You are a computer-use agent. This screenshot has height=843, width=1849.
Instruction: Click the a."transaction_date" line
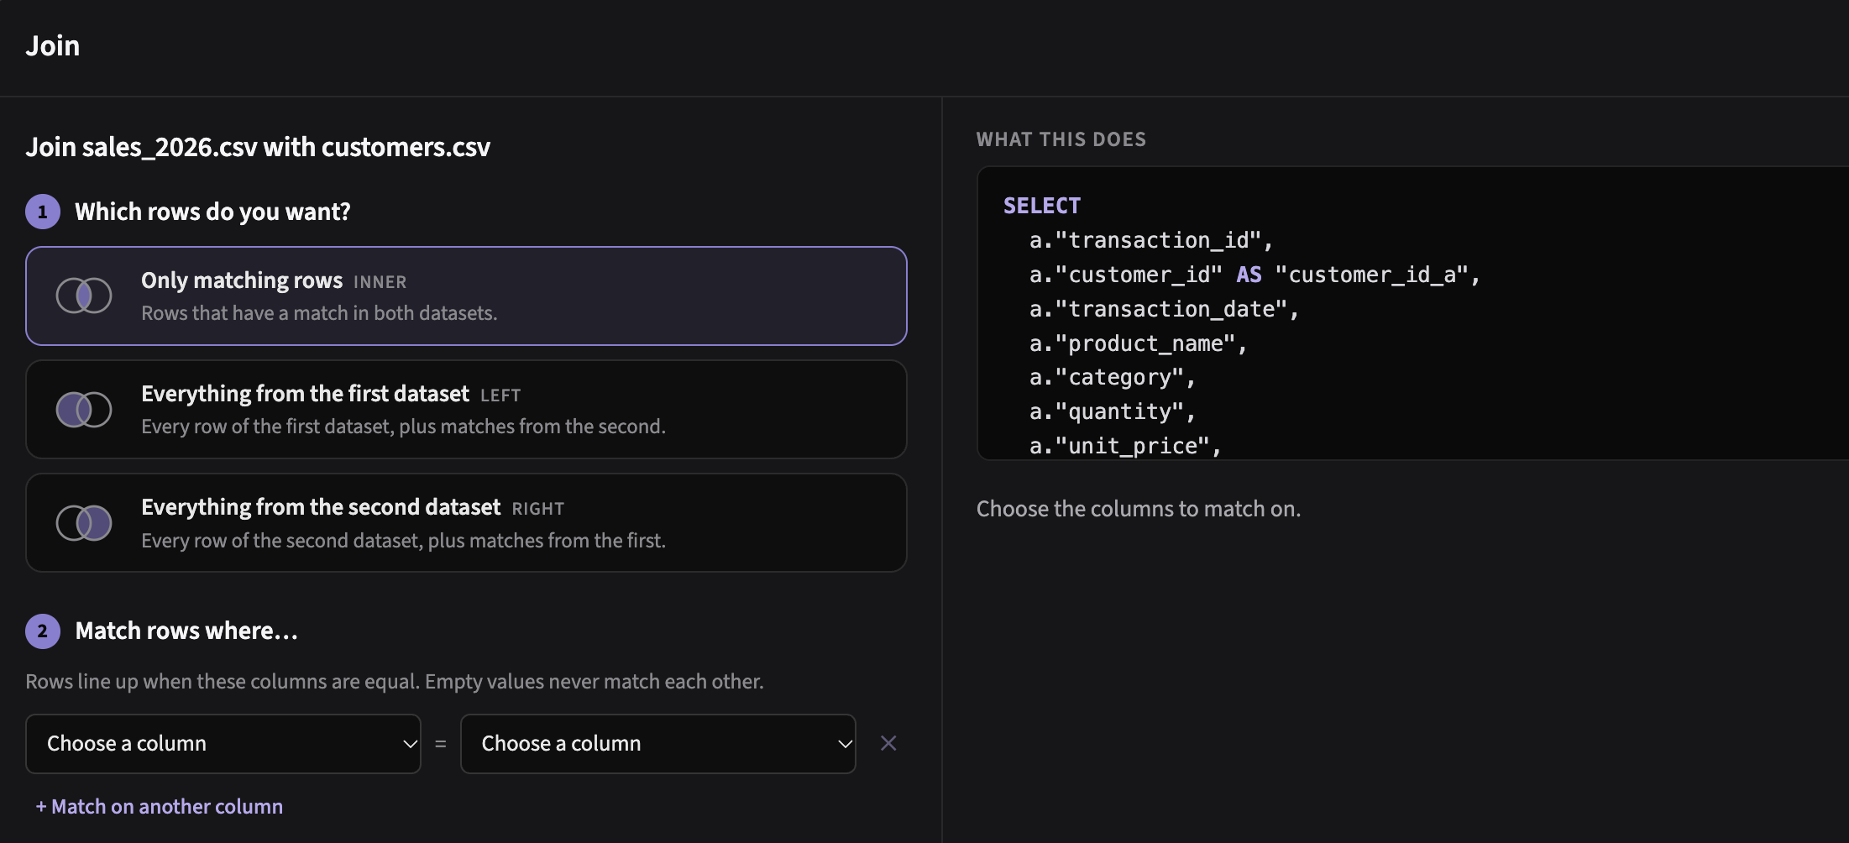click(1164, 310)
